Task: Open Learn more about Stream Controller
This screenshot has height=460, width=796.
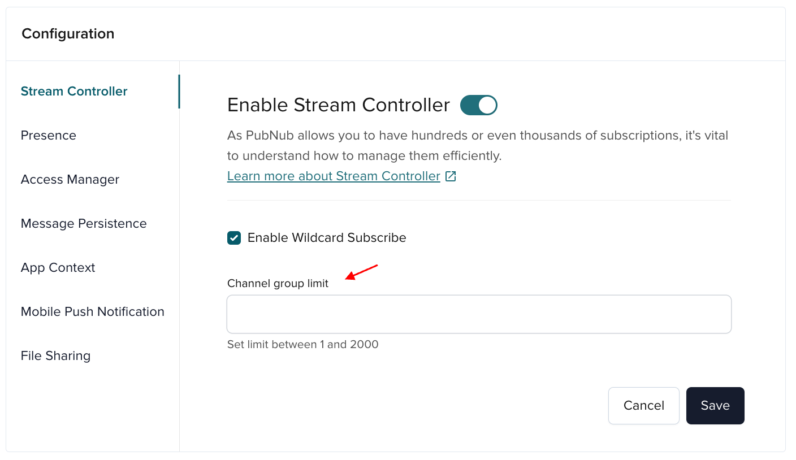Action: point(333,176)
